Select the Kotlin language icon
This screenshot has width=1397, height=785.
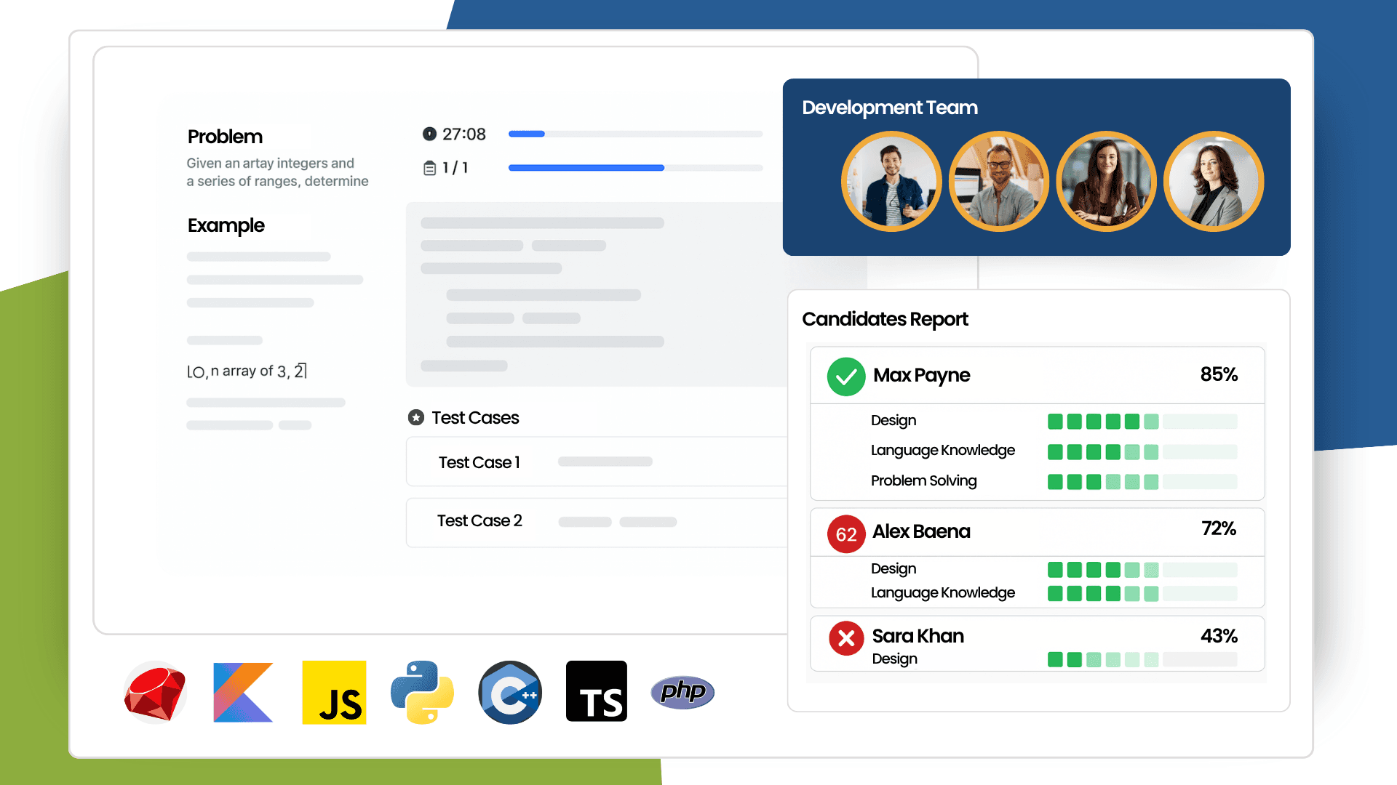pos(243,691)
